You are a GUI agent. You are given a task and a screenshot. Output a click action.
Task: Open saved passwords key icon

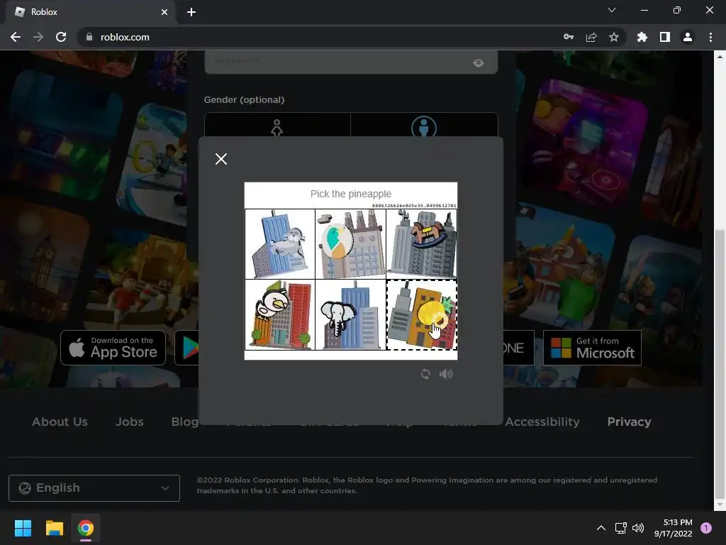[569, 37]
